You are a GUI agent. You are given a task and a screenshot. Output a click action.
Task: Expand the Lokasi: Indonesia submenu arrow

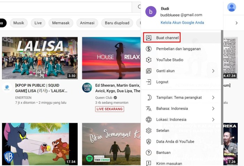[x=213, y=119]
